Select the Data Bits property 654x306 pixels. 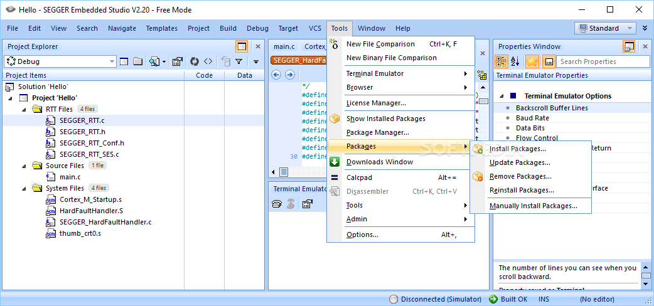[530, 128]
